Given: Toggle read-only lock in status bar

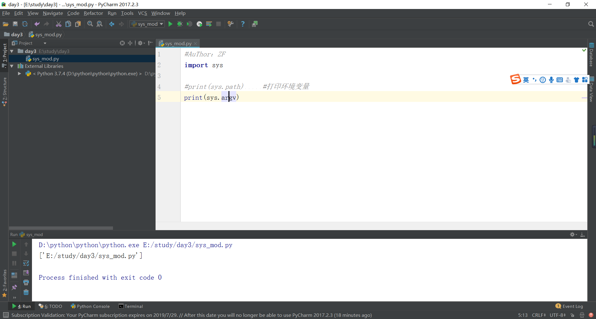Looking at the screenshot, I should click(572, 315).
